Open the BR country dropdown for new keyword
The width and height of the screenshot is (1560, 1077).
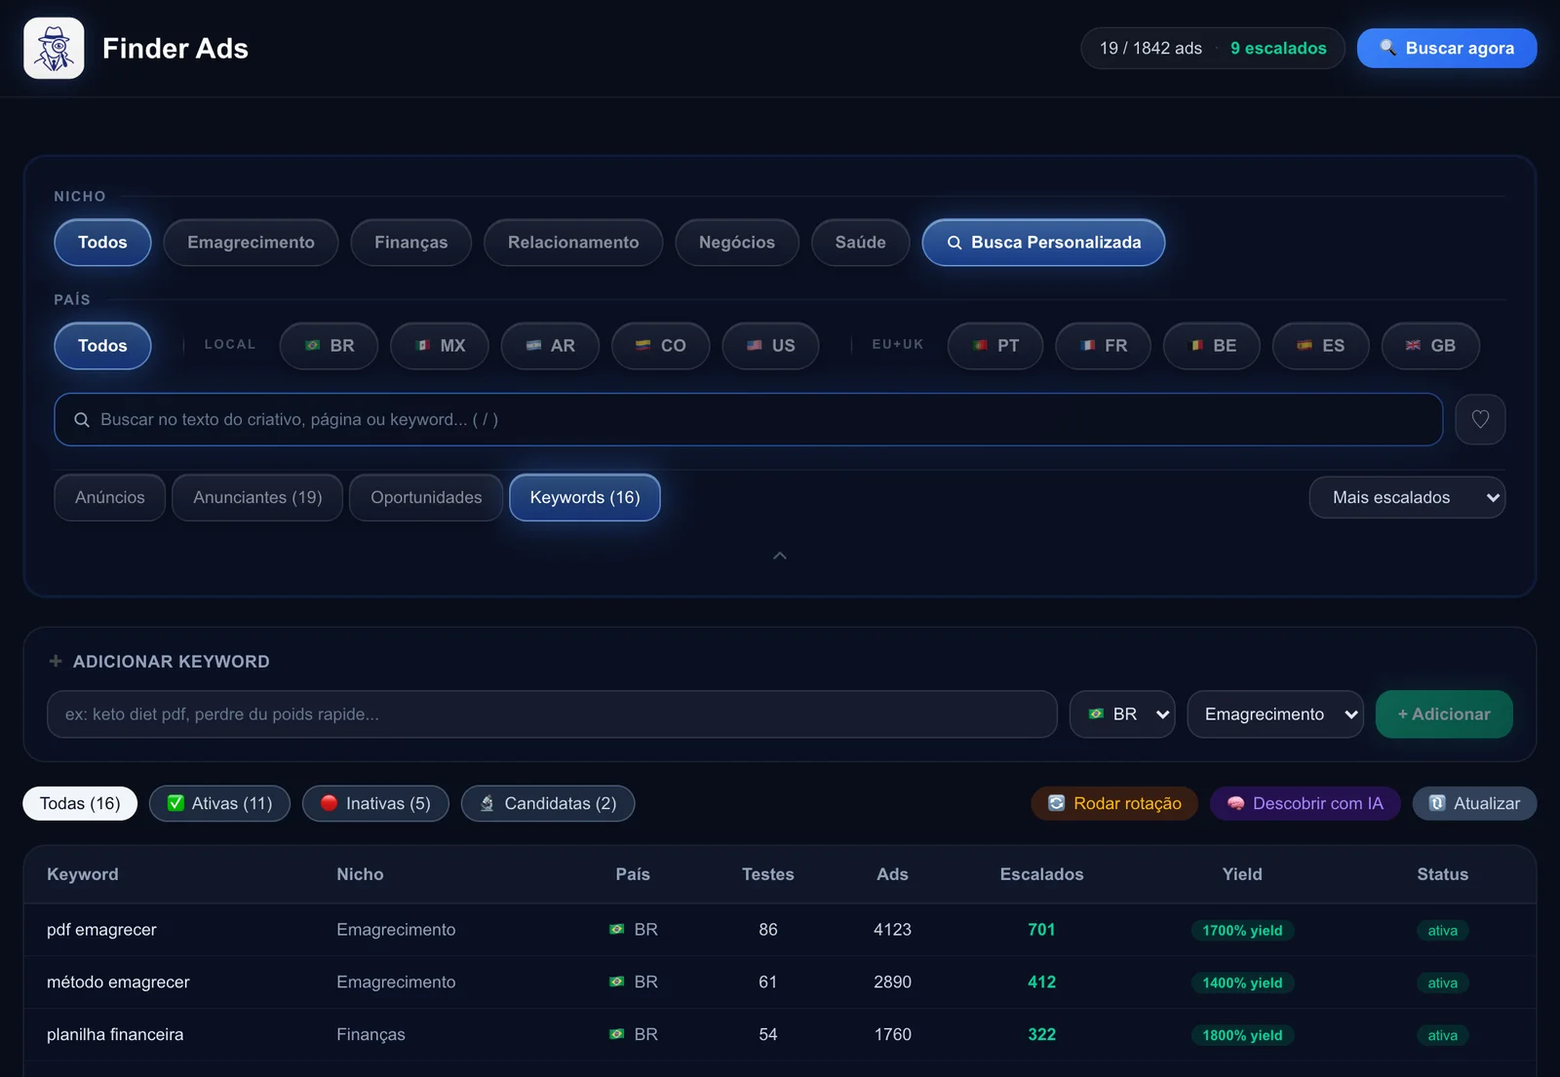point(1122,714)
